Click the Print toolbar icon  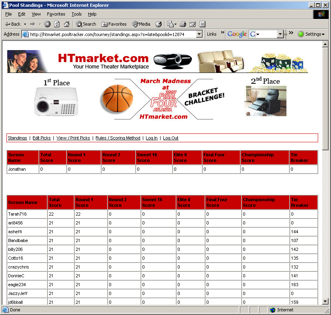pyautogui.click(x=183, y=24)
